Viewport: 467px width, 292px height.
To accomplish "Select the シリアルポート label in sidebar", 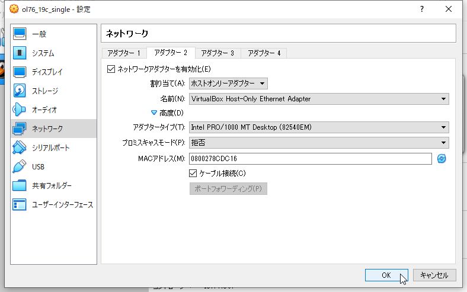I will tap(50, 148).
